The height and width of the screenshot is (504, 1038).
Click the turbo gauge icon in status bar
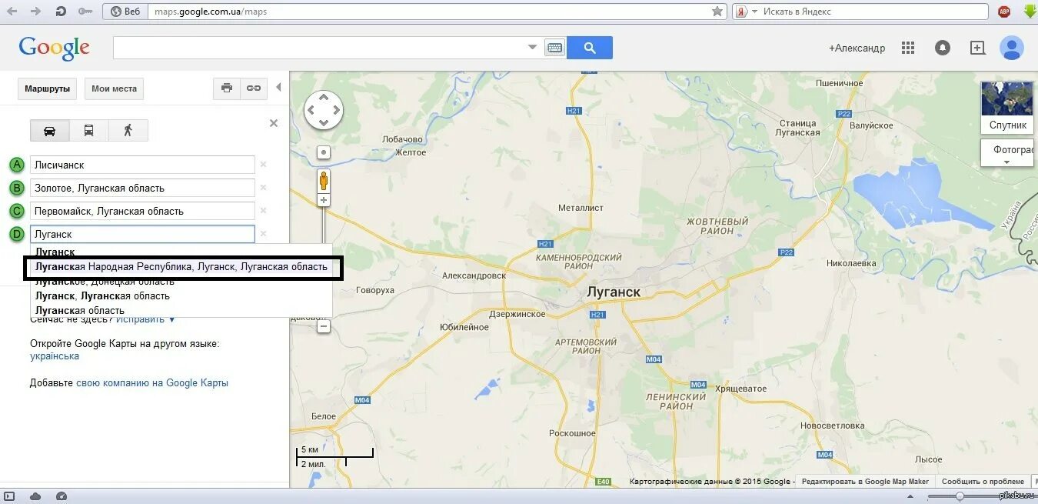point(62,496)
